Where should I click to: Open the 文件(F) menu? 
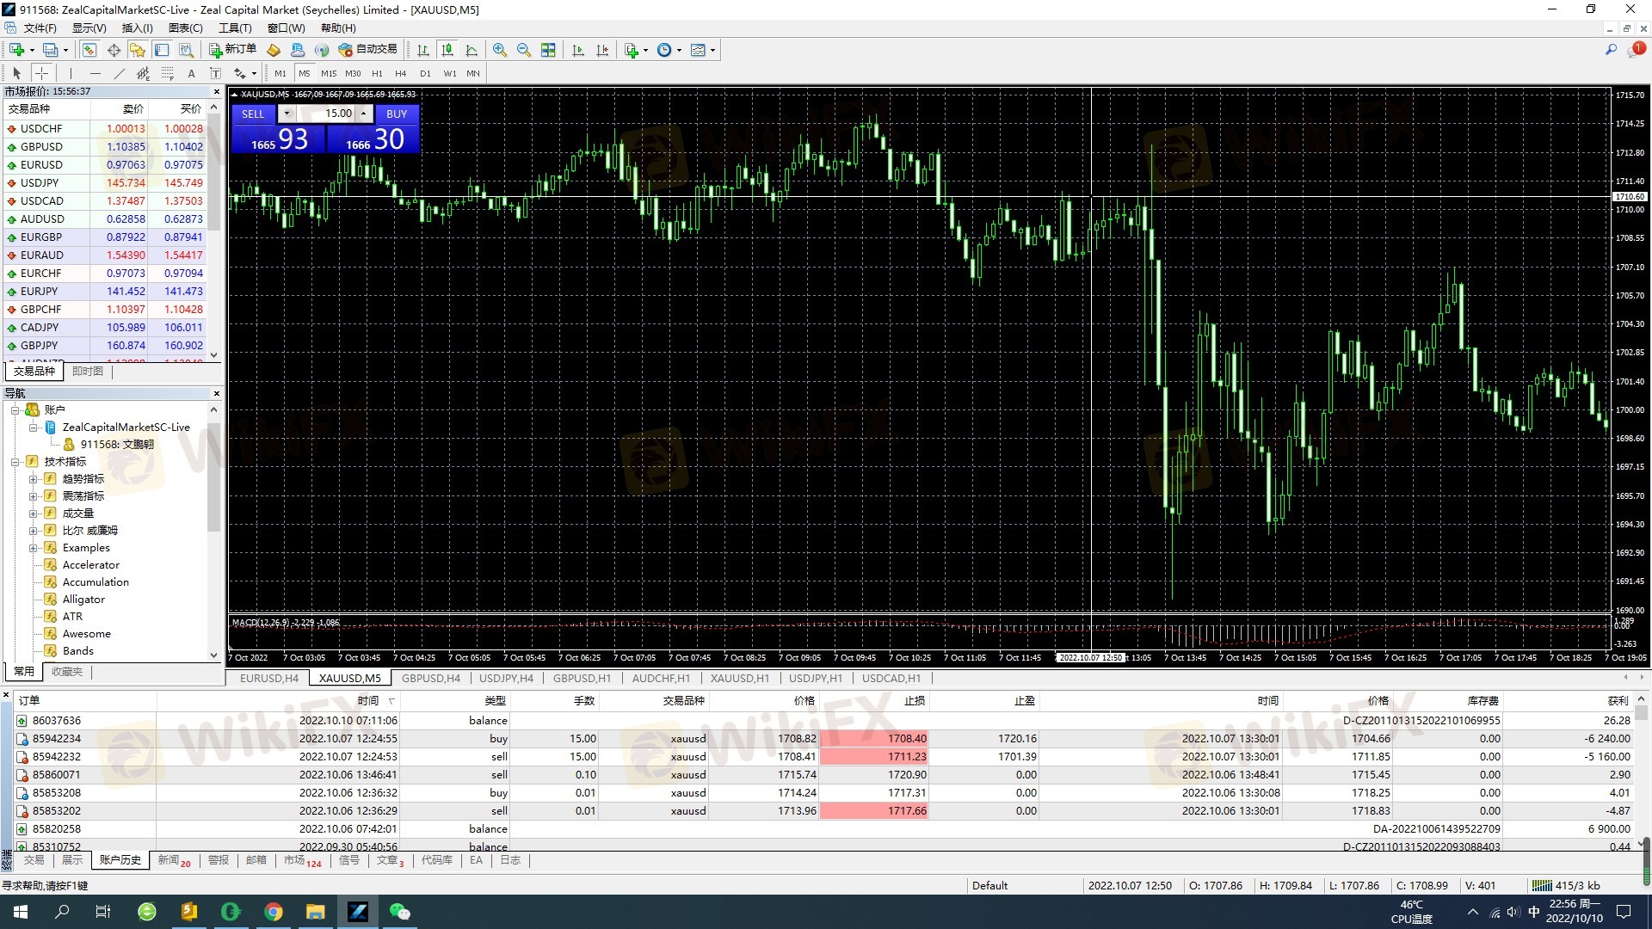(x=40, y=28)
